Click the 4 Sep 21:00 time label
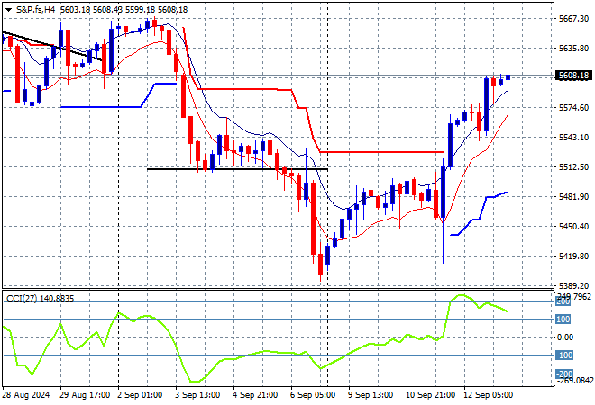Screen dimensions: 595x405 [x=255, y=395]
